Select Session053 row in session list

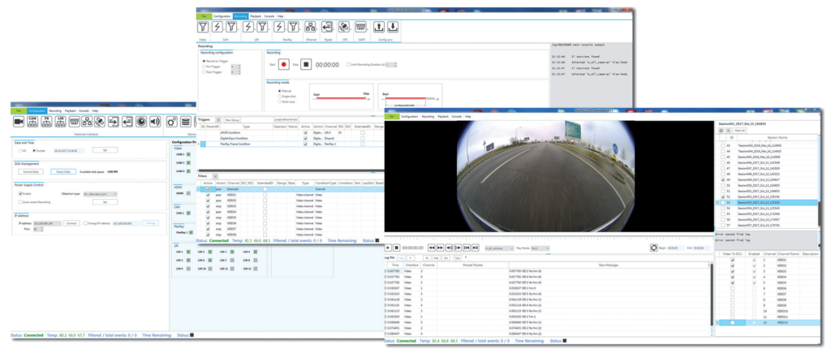[x=768, y=202]
